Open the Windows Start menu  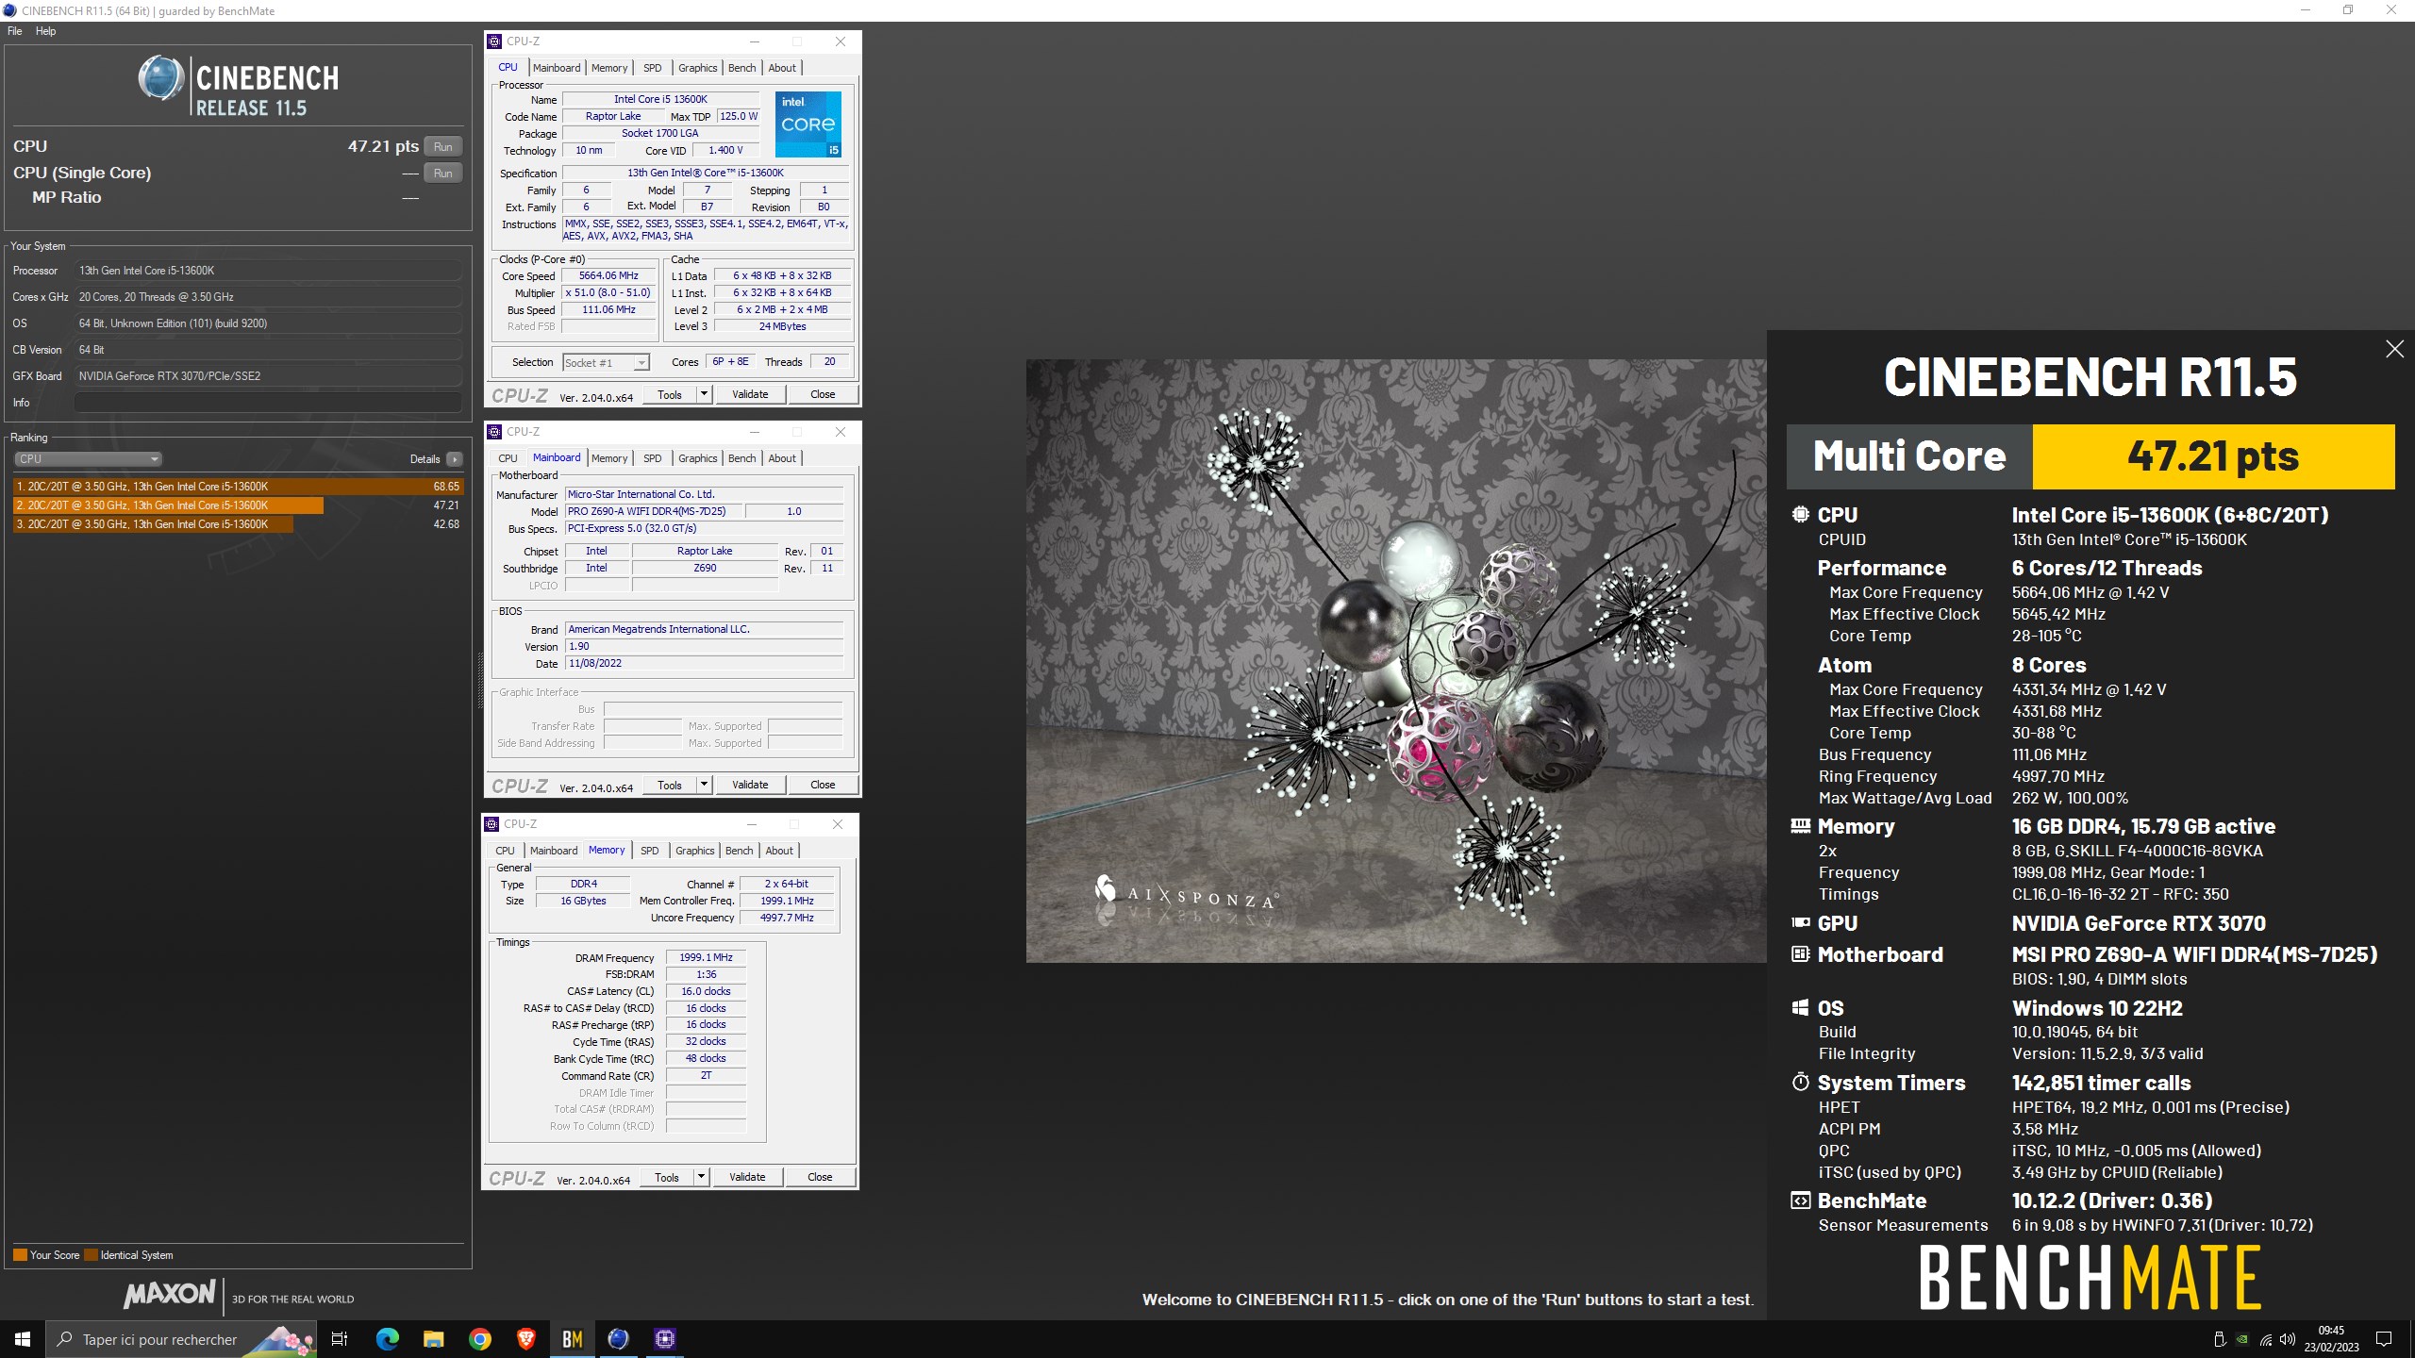(x=23, y=1339)
